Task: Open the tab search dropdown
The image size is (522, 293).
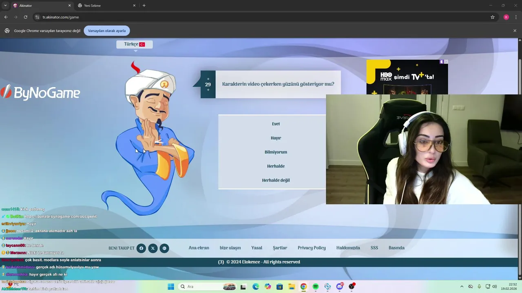Action: 5,6
